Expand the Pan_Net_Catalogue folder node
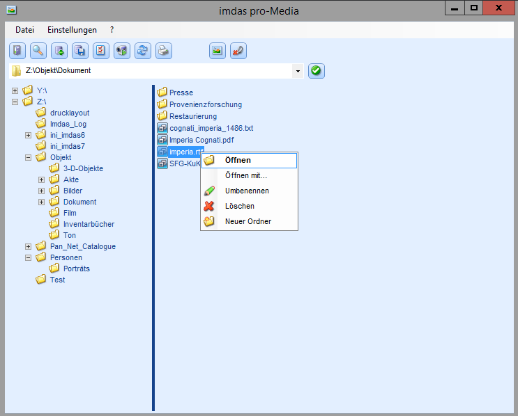The width and height of the screenshot is (518, 416). pos(28,246)
